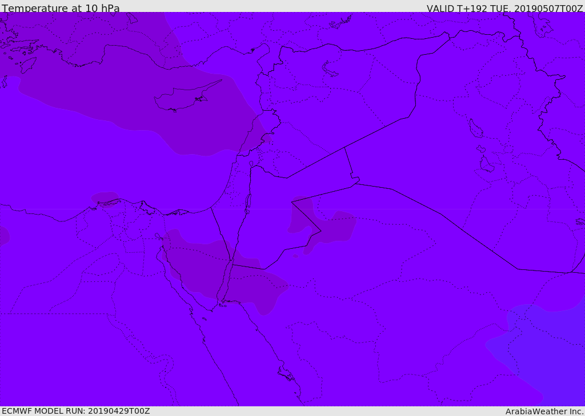Select the 'ArabiaWeather Inc.' credit text
The width and height of the screenshot is (585, 416).
(x=544, y=411)
